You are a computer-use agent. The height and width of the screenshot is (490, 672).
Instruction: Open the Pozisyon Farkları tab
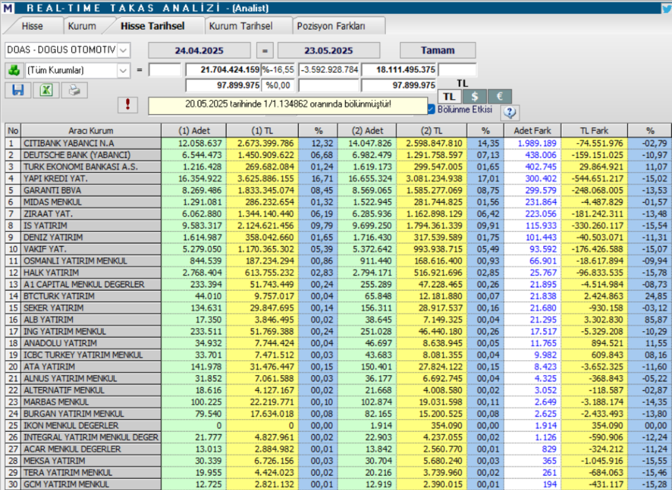pyautogui.click(x=331, y=26)
